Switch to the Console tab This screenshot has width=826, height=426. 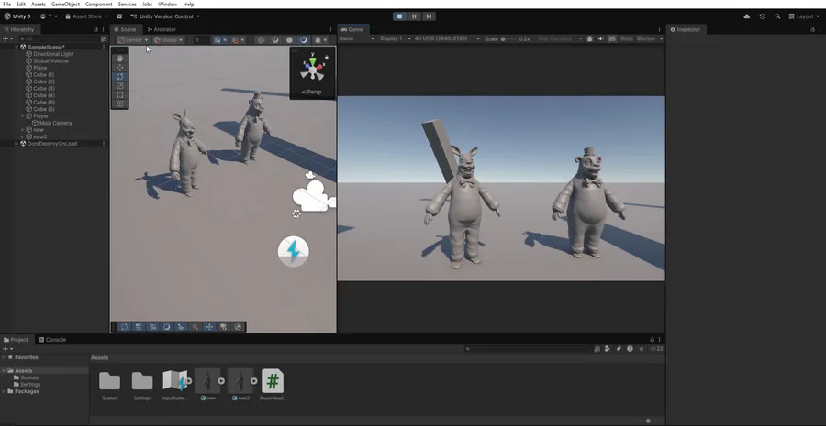click(52, 340)
